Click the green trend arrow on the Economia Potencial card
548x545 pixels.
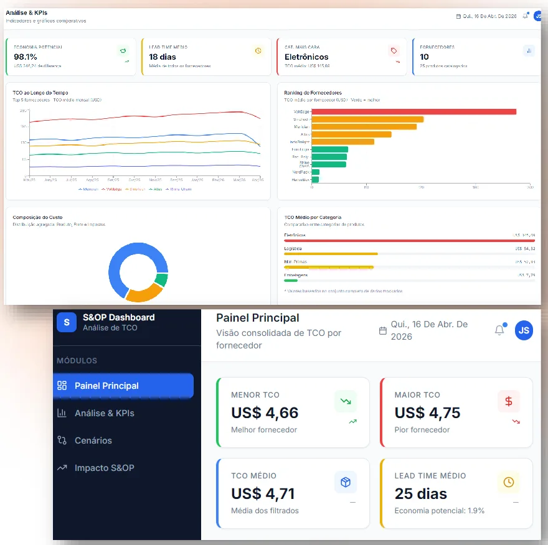tap(127, 62)
